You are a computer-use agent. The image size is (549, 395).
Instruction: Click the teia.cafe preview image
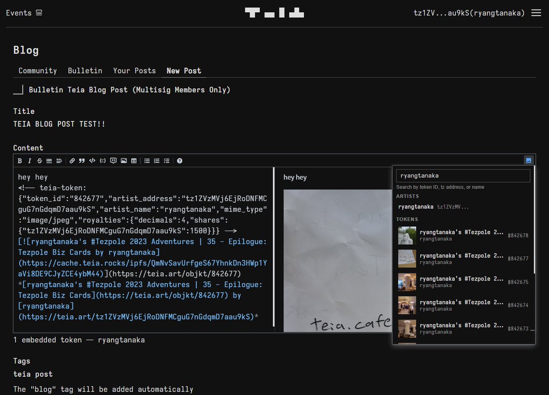click(338, 261)
